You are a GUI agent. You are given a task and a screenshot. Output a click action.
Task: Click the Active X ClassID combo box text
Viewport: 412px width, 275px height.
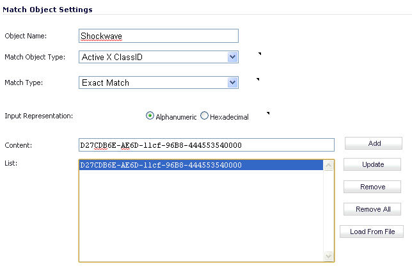click(x=112, y=57)
